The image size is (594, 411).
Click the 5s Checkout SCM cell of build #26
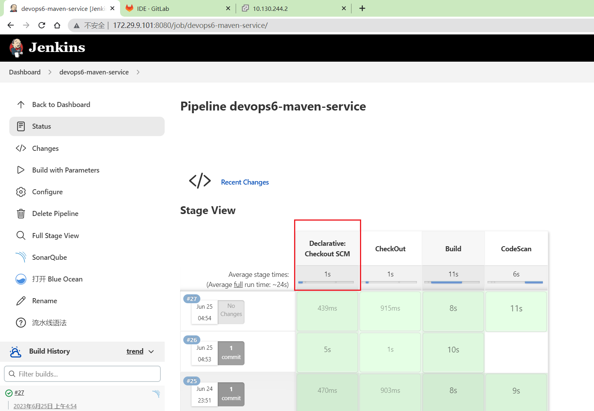pos(327,352)
